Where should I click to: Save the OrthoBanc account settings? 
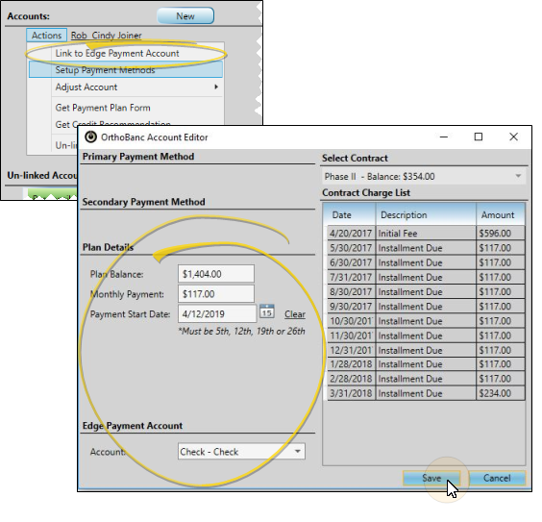[431, 478]
